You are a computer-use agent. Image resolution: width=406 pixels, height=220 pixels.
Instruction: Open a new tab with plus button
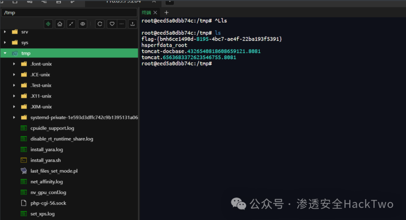pos(167,12)
